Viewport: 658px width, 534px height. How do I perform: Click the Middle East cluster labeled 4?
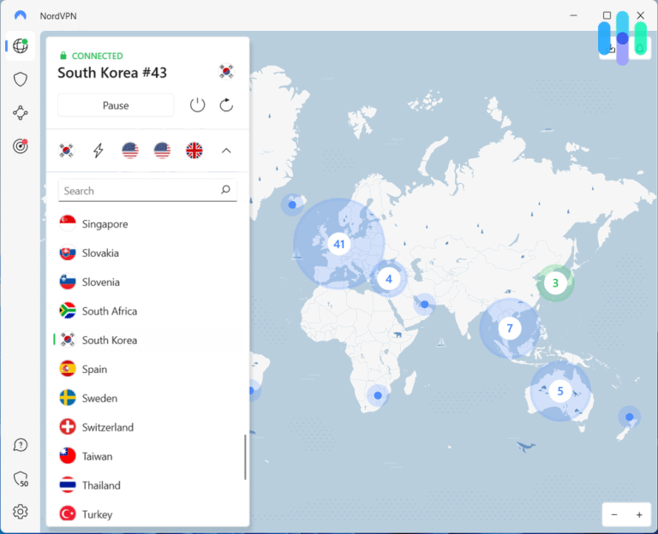coord(389,279)
